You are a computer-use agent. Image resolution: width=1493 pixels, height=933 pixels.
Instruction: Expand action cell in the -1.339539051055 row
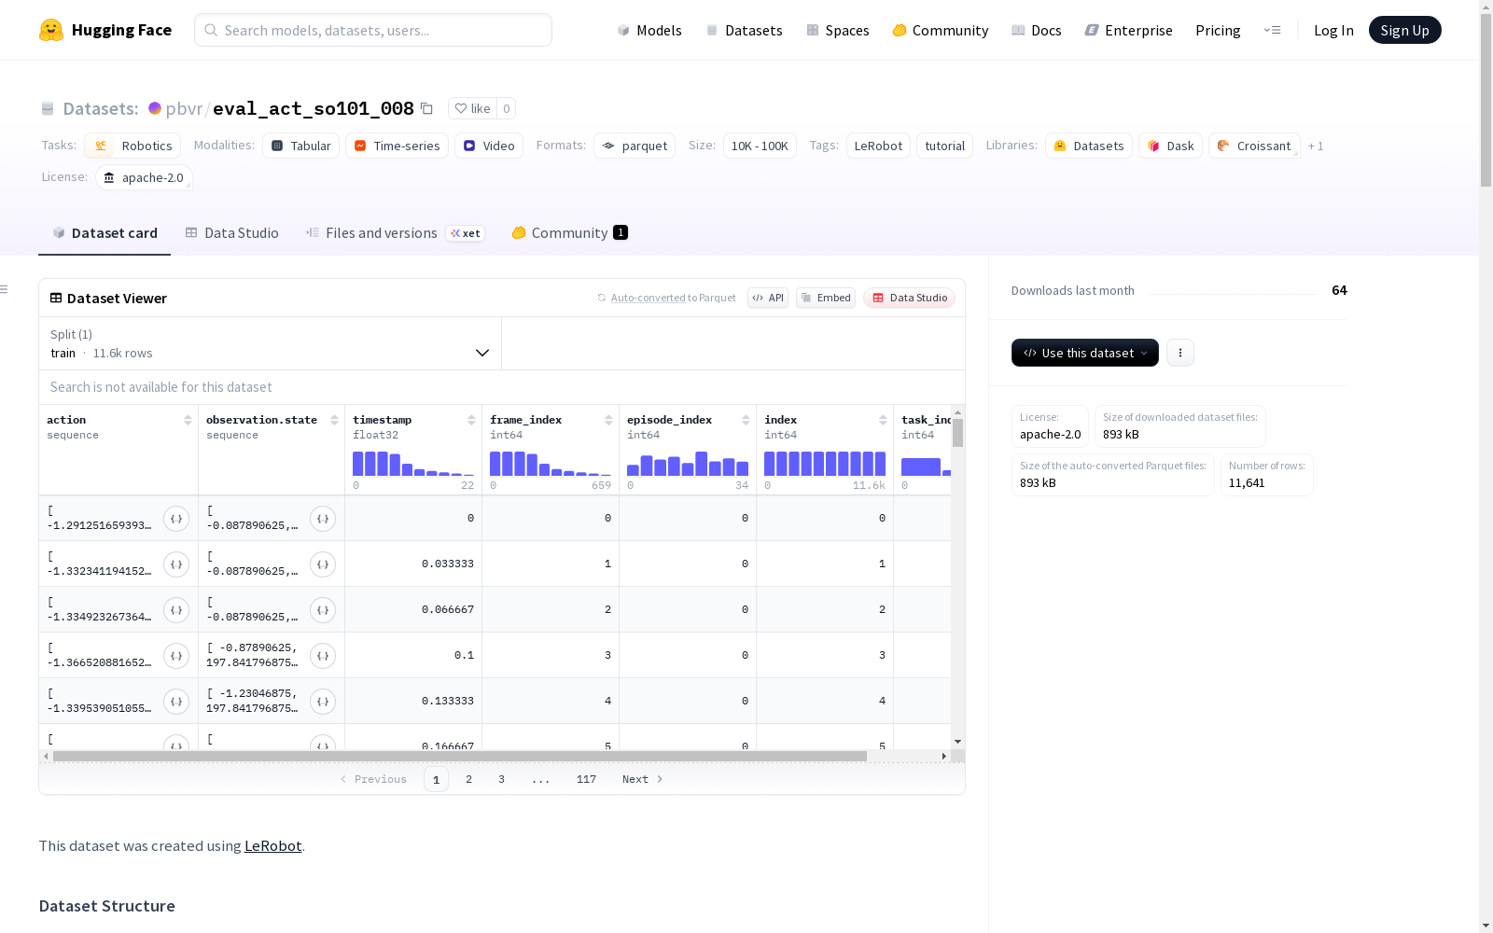[176, 702]
